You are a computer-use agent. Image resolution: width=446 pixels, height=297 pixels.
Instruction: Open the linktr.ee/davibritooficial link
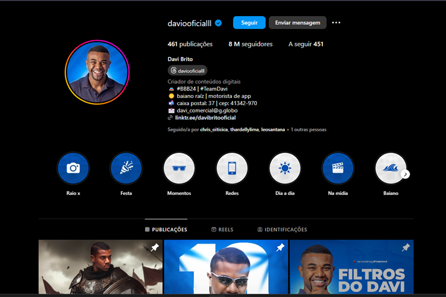click(205, 118)
